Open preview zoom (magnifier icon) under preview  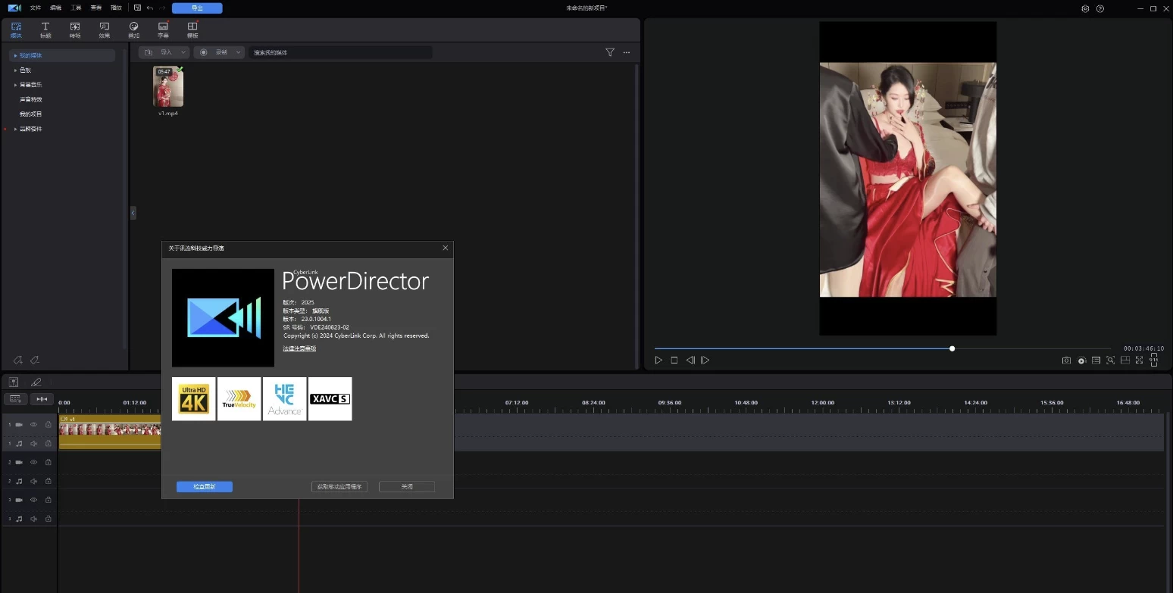(1109, 360)
